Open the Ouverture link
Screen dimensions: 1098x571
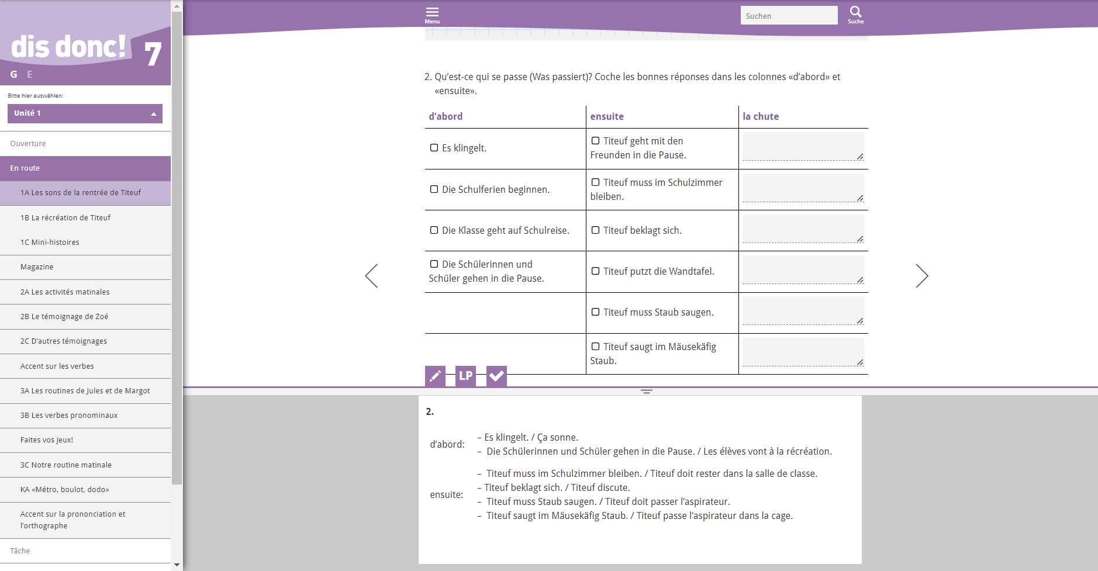click(28, 144)
